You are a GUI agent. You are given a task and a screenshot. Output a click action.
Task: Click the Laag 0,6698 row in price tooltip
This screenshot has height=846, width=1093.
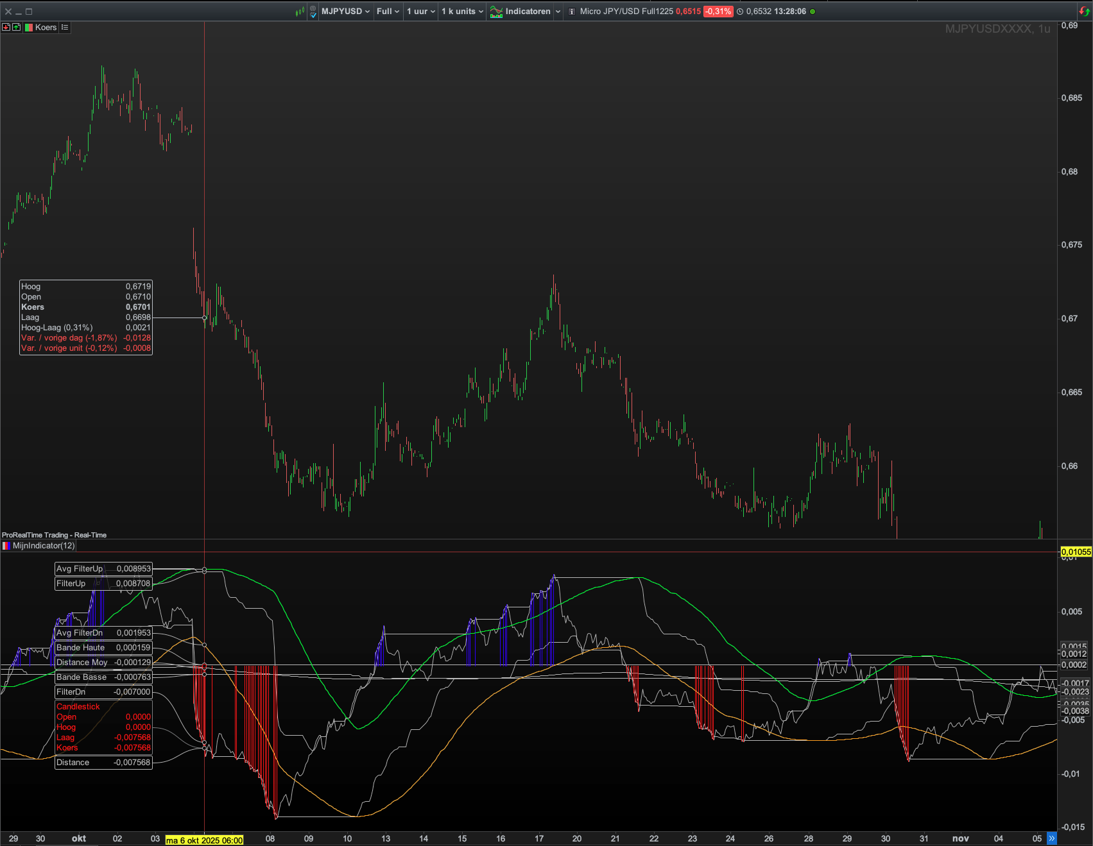pyautogui.click(x=86, y=317)
